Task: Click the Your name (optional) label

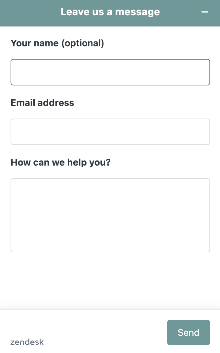Action: (x=57, y=43)
